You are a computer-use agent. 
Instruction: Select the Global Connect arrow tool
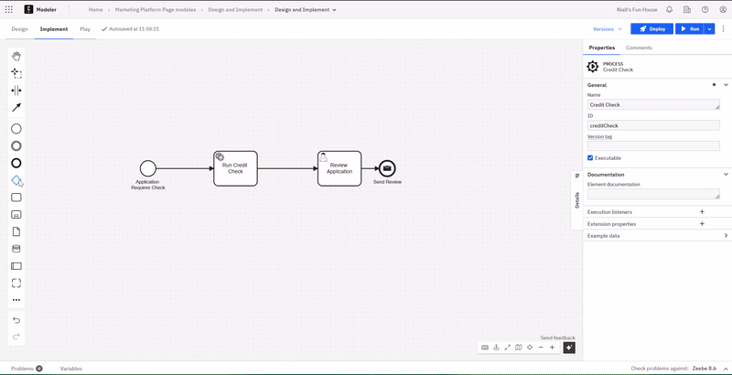16,108
